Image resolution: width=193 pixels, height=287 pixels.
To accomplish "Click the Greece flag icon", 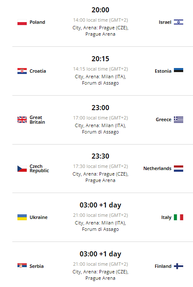I will coord(179,119).
